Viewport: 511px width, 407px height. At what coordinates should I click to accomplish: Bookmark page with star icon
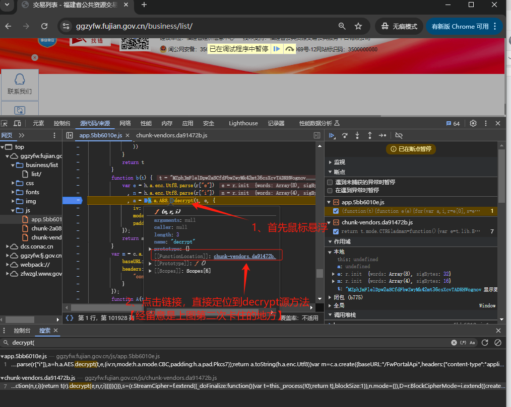coord(358,26)
